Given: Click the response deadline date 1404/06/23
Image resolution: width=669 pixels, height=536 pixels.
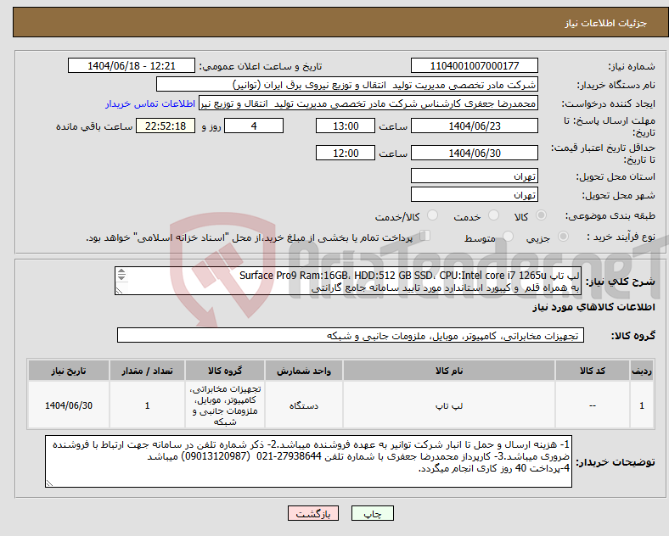Looking at the screenshot, I should pyautogui.click(x=474, y=126).
